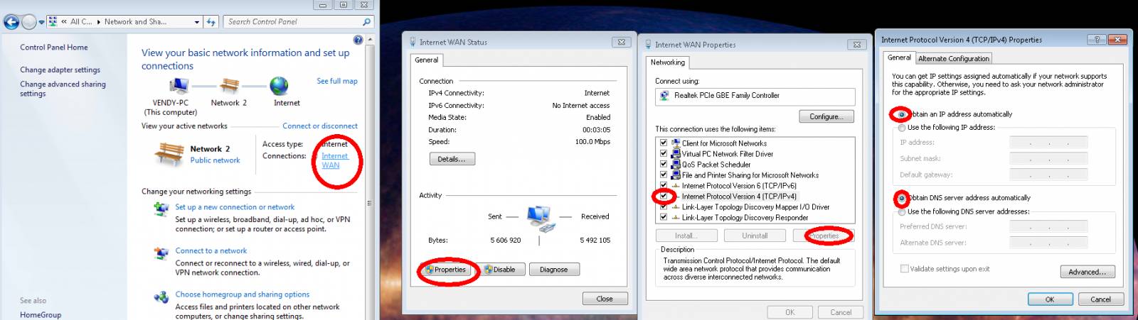Screen dimensions: 1138x320
Task: Expand the breadcrumb arrow before Network and Sha...
Action: [99, 22]
